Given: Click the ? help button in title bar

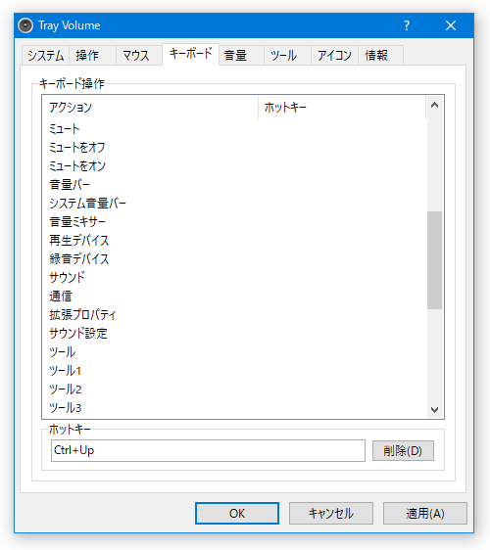Looking at the screenshot, I should [x=407, y=25].
